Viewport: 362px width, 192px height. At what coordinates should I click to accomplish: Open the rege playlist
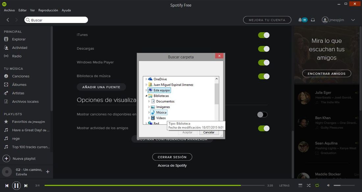[x=16, y=139]
